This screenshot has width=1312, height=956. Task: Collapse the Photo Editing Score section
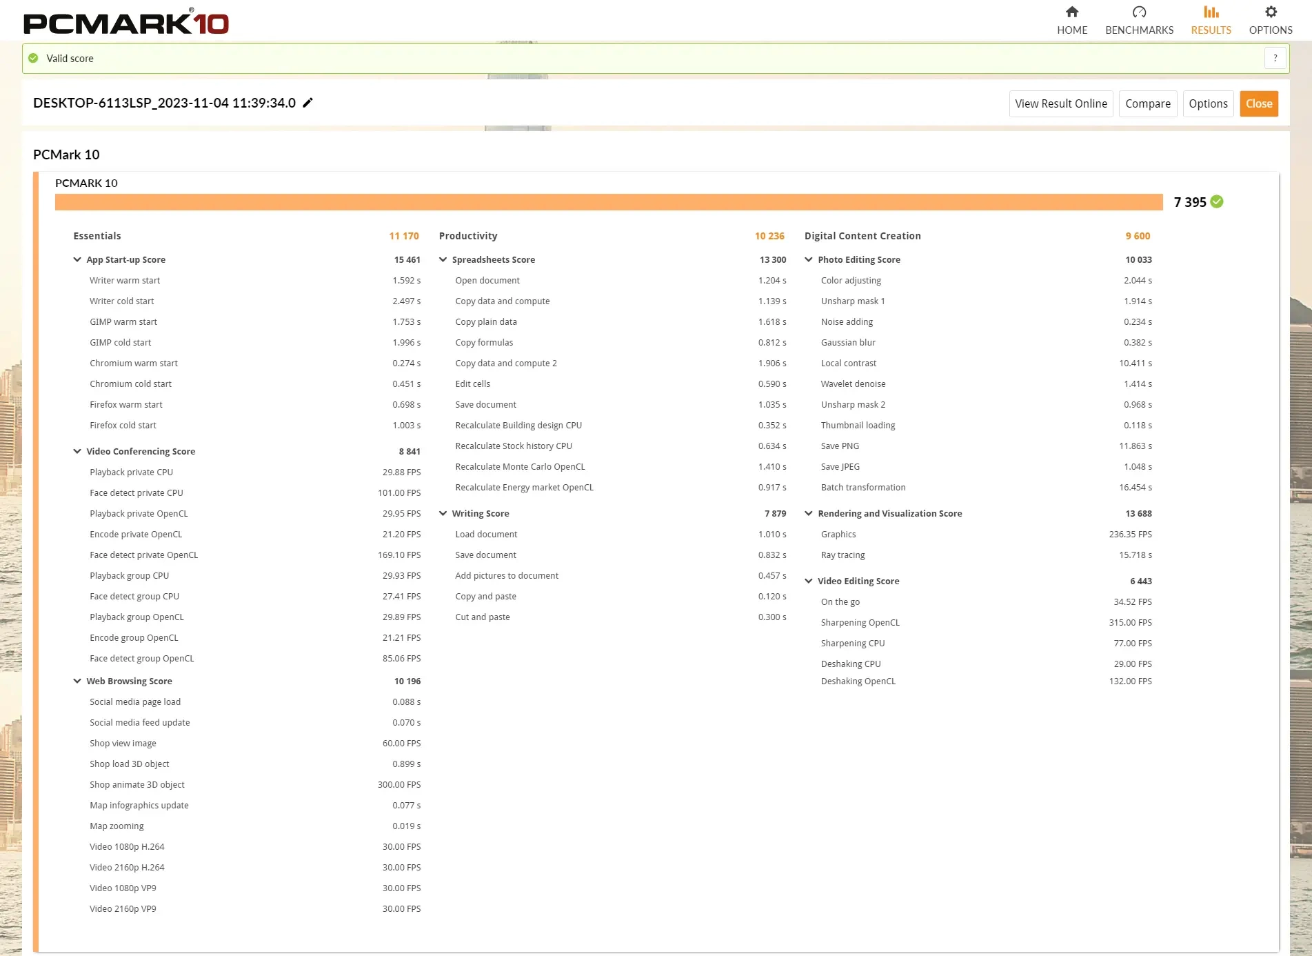(x=809, y=260)
